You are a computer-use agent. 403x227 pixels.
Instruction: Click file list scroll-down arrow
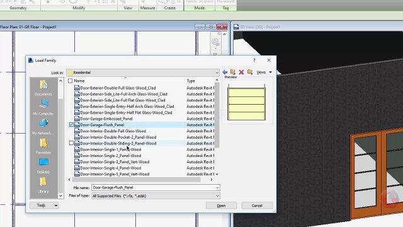point(217,174)
